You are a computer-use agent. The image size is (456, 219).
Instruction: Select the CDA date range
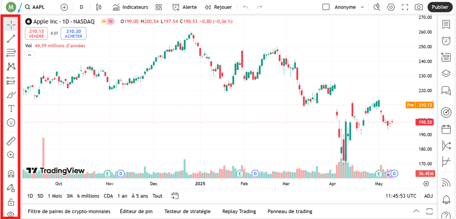[108, 196]
